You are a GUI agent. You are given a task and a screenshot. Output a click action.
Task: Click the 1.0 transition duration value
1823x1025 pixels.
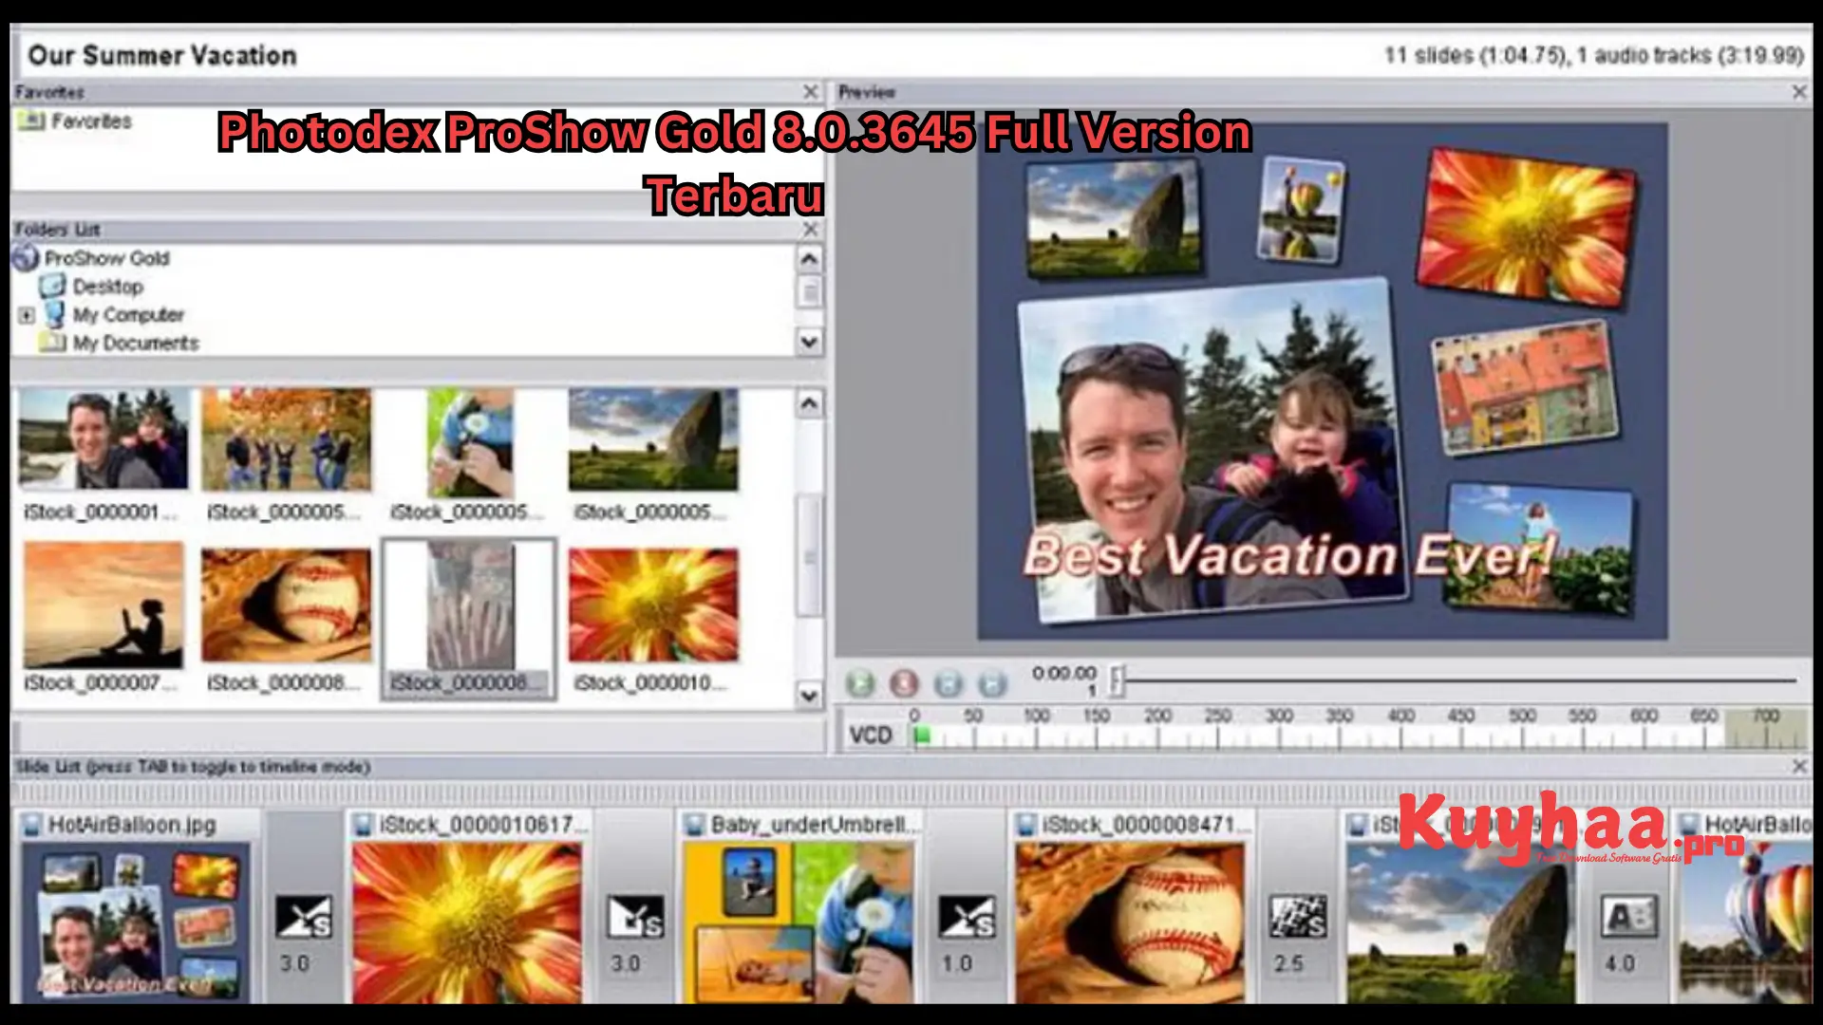click(x=957, y=963)
